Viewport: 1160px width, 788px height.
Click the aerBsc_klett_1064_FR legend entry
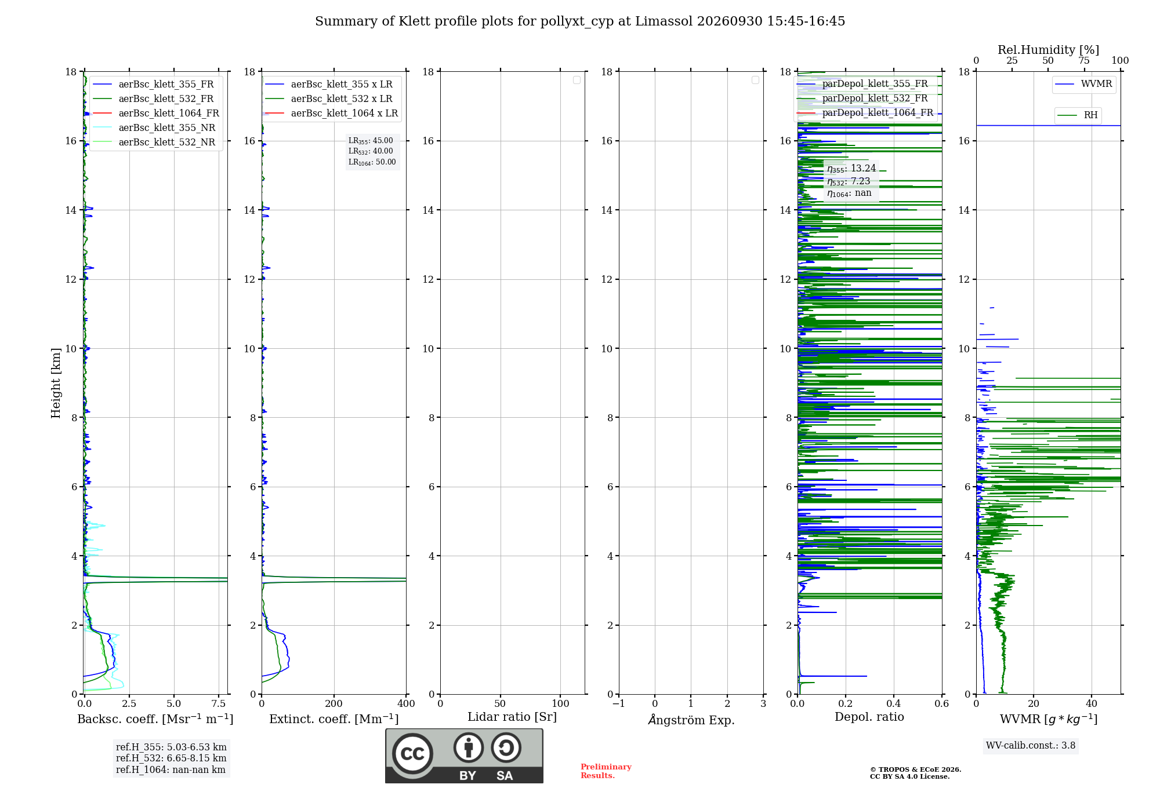point(157,114)
